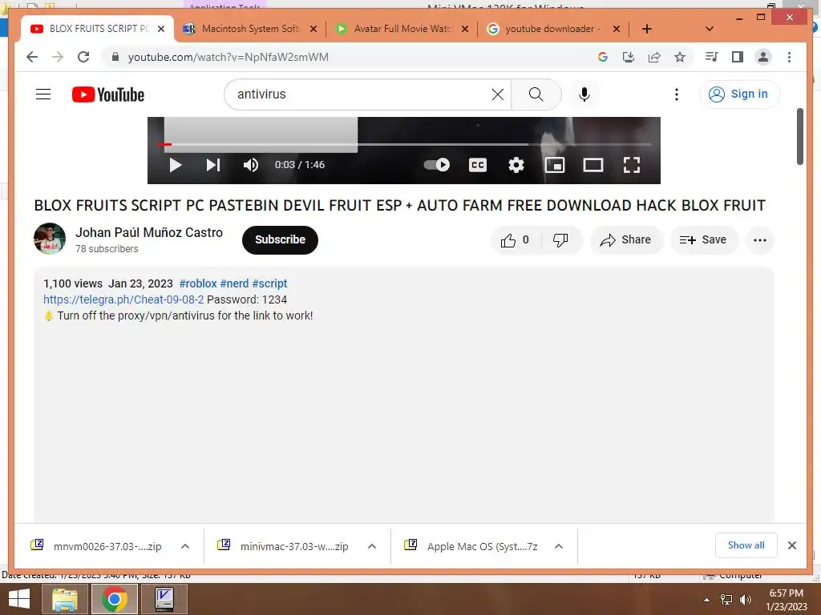
Task: Sign in to YouTube
Action: click(739, 94)
